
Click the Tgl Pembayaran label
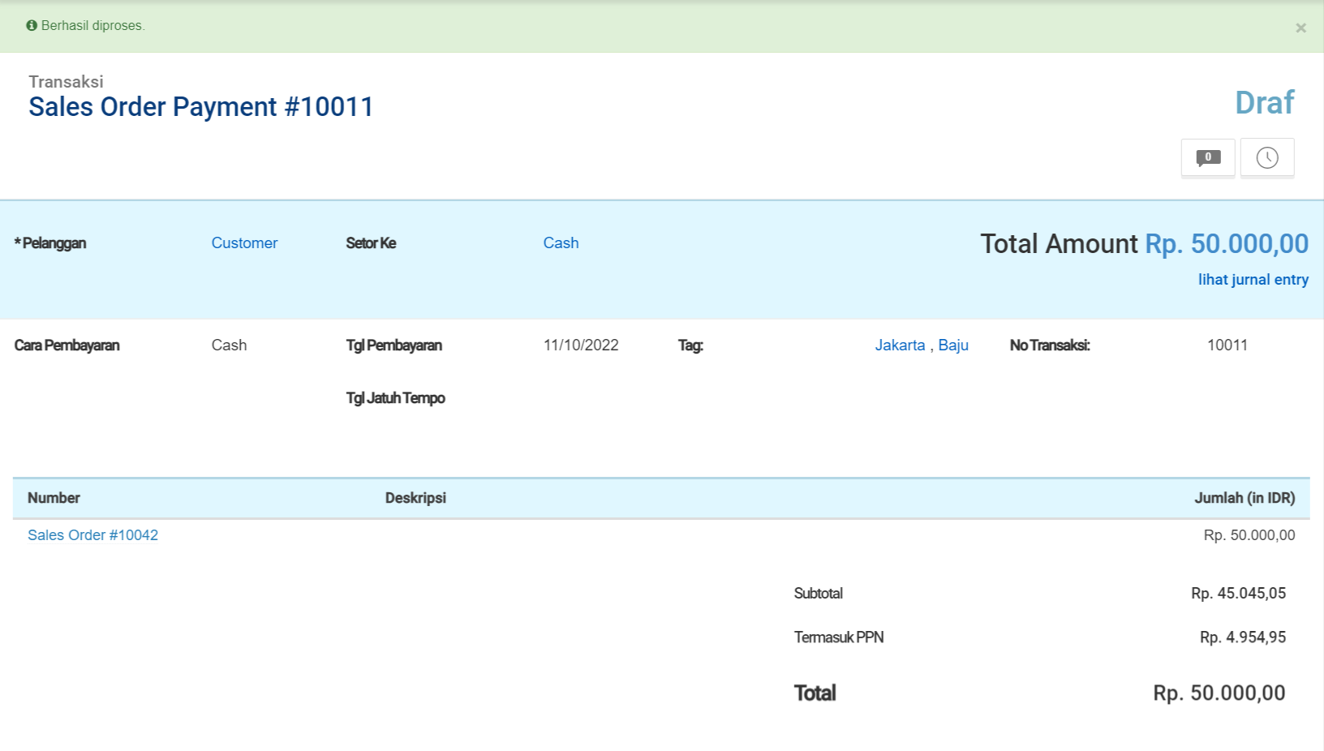click(x=394, y=345)
